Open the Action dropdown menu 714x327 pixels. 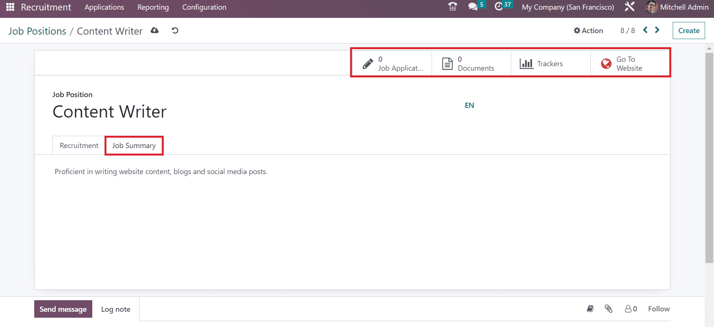click(588, 31)
